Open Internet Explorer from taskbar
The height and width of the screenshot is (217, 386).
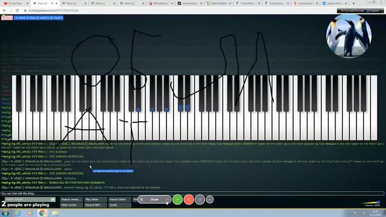click(x=17, y=213)
